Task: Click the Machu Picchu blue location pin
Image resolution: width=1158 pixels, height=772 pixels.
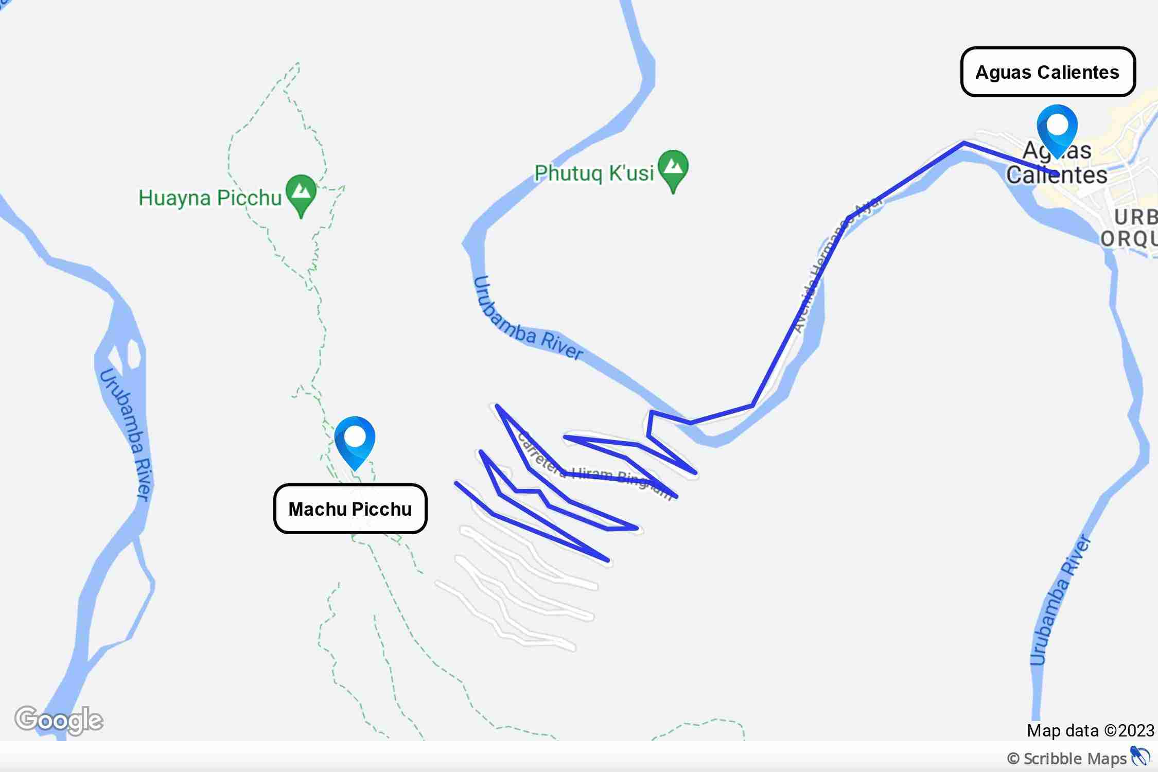Action: 355,441
